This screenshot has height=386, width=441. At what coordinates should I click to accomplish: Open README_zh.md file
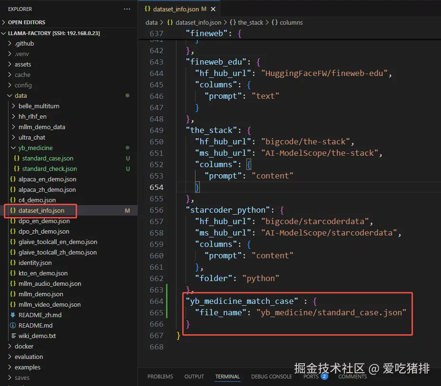(39, 315)
